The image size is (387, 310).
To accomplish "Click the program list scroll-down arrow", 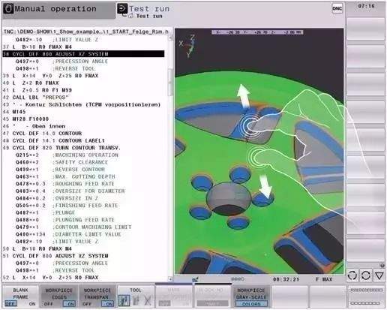I will point(170,278).
